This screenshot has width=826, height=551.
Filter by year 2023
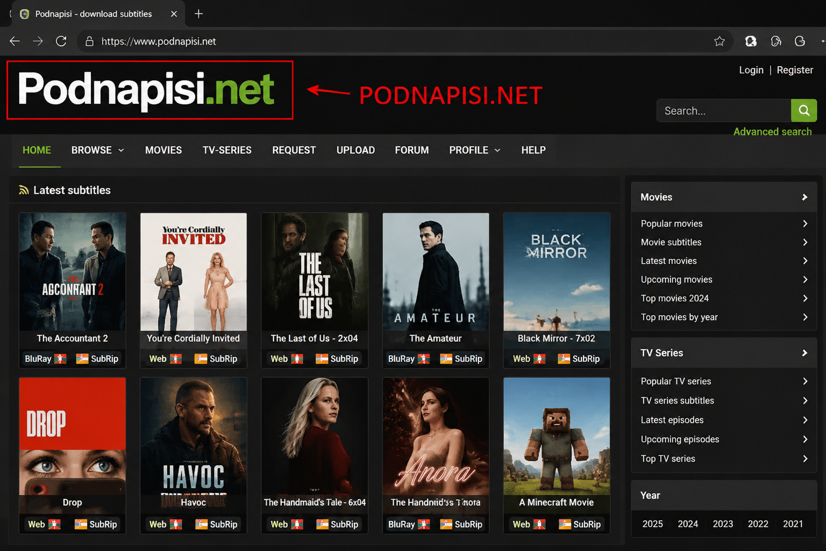[723, 524]
